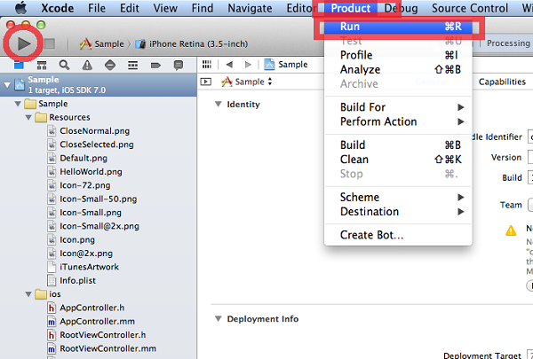This screenshot has width=533, height=359.
Task: Select Icon-72.png file
Action: click(x=85, y=185)
